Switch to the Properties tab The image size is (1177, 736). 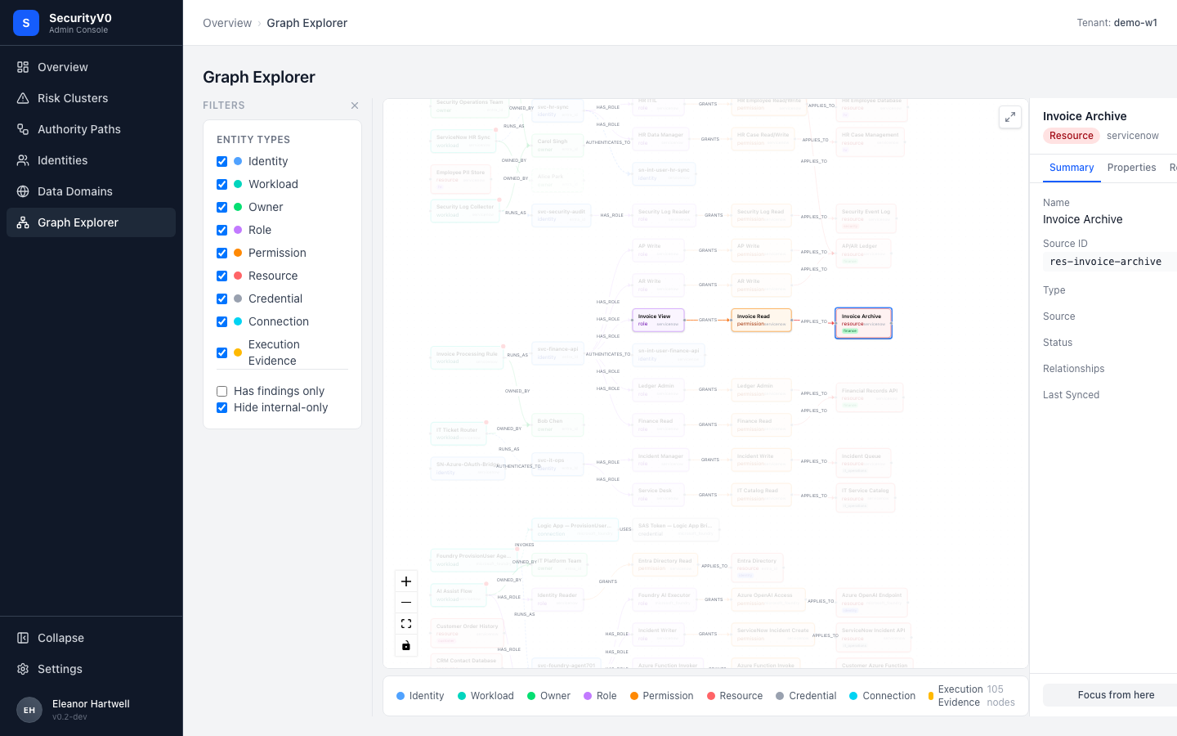(x=1131, y=168)
